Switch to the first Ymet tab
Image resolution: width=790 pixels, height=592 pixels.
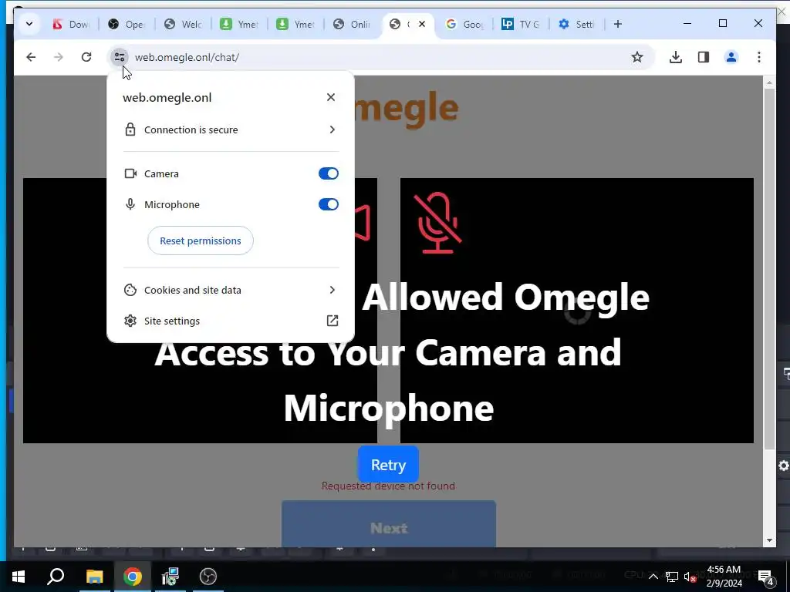point(239,24)
